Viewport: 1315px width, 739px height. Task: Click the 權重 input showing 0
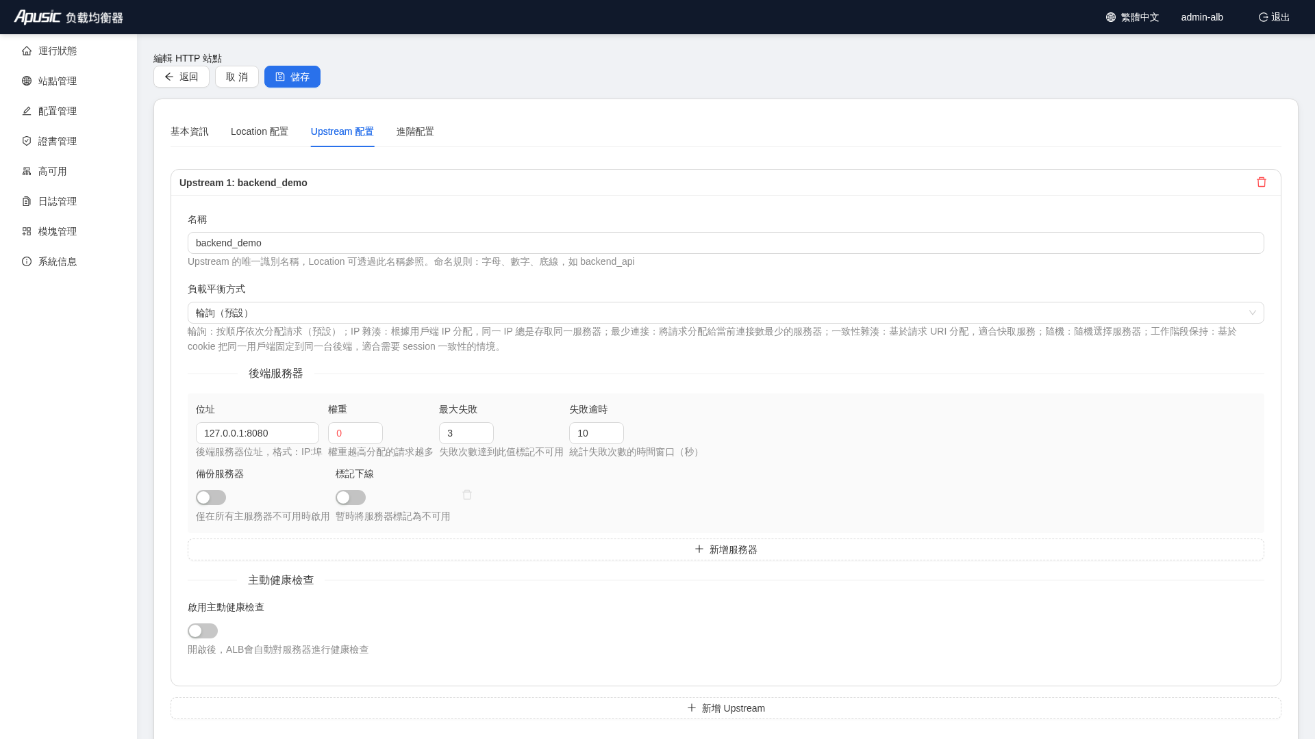(x=355, y=433)
